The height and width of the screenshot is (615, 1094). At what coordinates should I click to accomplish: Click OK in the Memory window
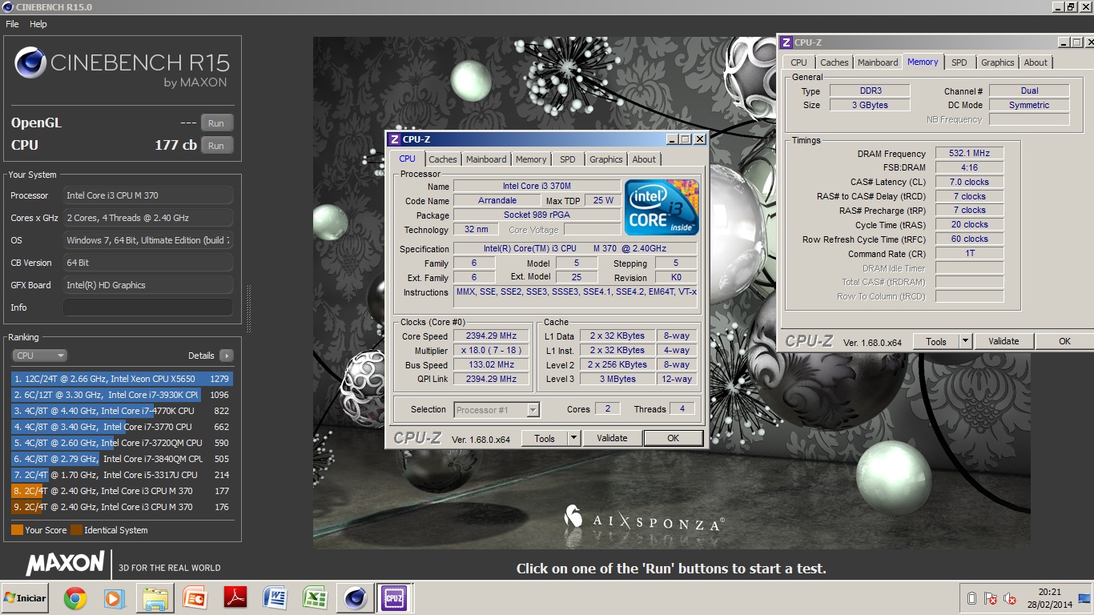pos(1064,341)
